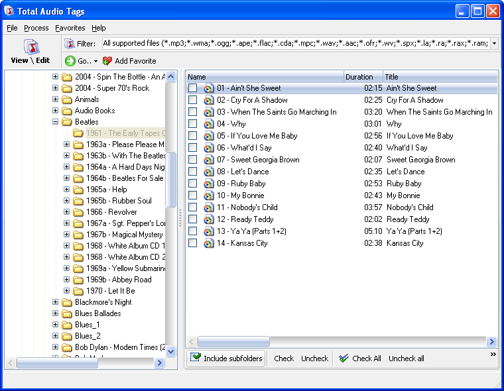Expand the 1963a - Please Please Me folder
Screen dimensions: 504x391
[x=66, y=144]
